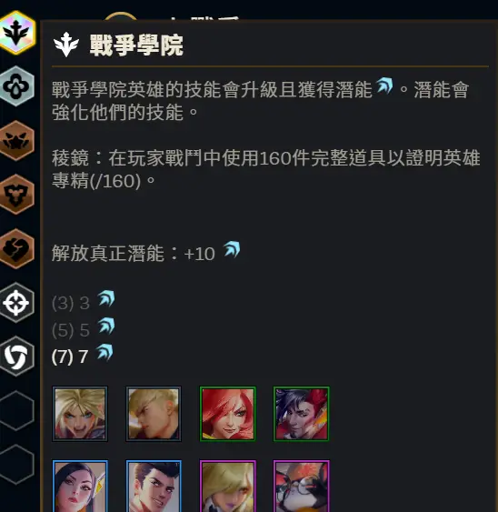Click the dark-haired male champion, blue frame
The height and width of the screenshot is (512, 498).
[x=154, y=486]
